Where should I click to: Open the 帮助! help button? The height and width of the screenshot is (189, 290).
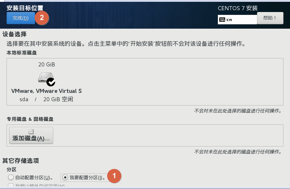pyautogui.click(x=270, y=18)
